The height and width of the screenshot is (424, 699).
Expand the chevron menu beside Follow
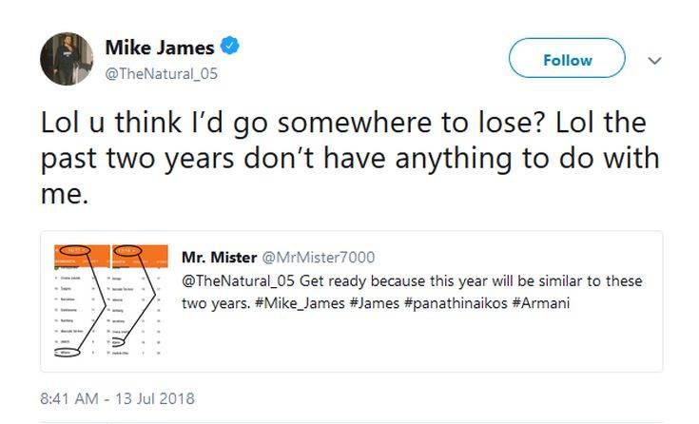[654, 60]
